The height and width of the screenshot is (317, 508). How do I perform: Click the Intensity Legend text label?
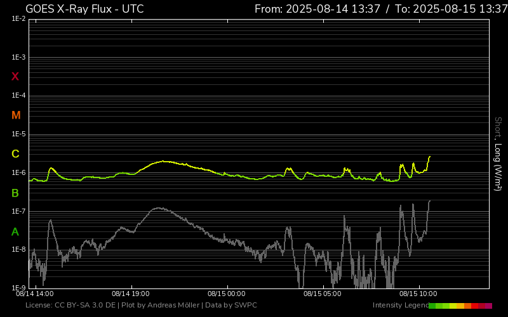(399, 306)
